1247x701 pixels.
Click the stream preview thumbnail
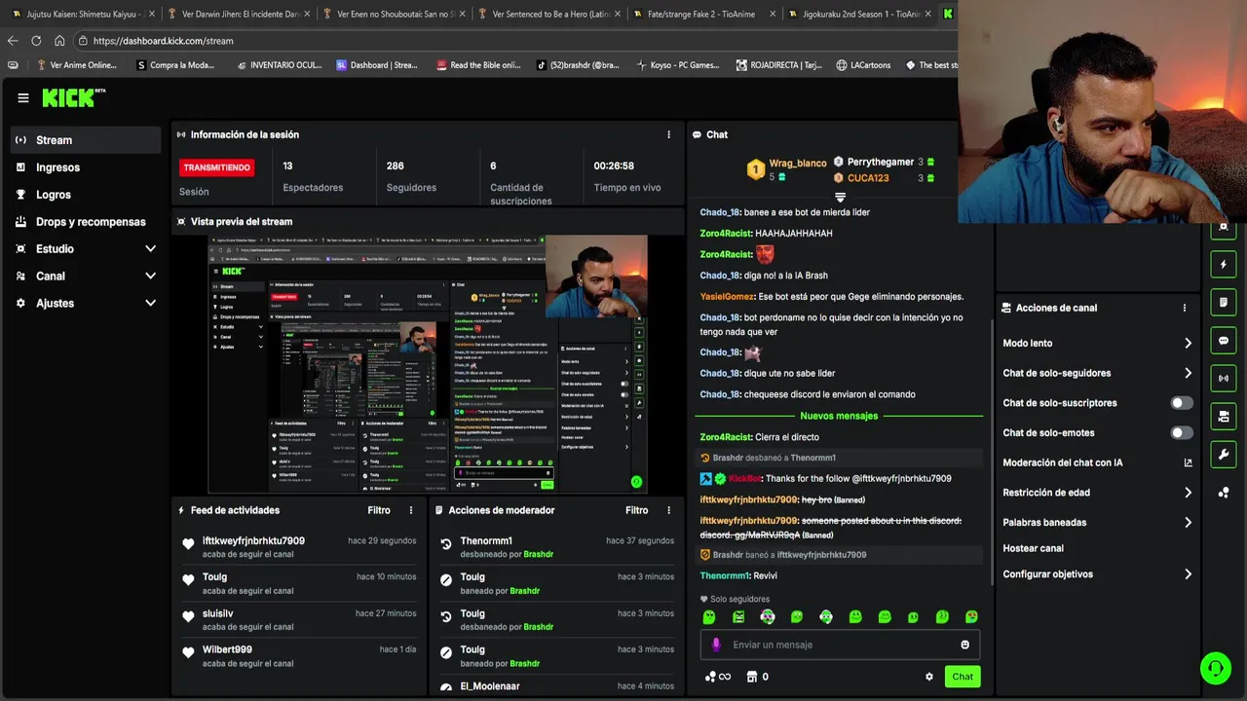(x=428, y=364)
